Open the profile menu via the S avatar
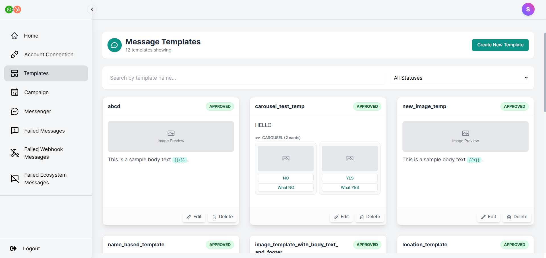546x258 pixels. click(528, 9)
